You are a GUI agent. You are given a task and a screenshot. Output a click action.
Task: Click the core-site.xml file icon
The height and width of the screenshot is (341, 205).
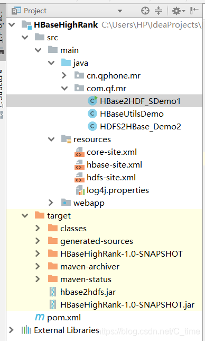[x=79, y=152]
